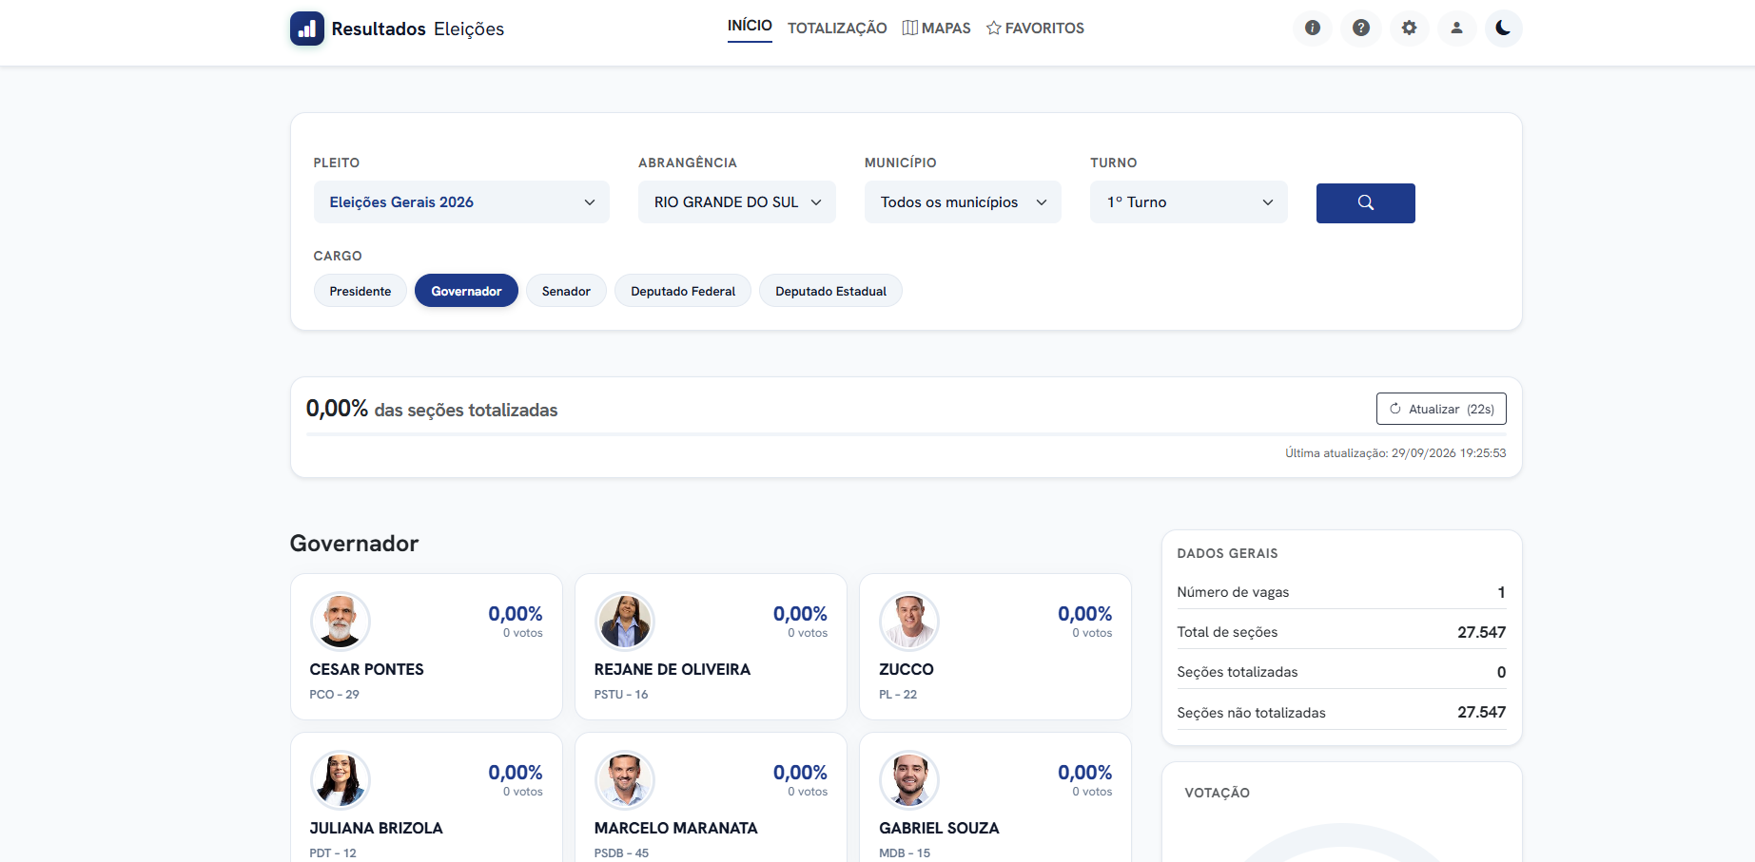This screenshot has width=1755, height=862.
Task: Open the TOTALIZAÇÃO tab
Action: coord(837,29)
